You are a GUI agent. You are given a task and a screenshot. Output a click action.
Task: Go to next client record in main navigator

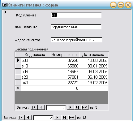coord(58,118)
